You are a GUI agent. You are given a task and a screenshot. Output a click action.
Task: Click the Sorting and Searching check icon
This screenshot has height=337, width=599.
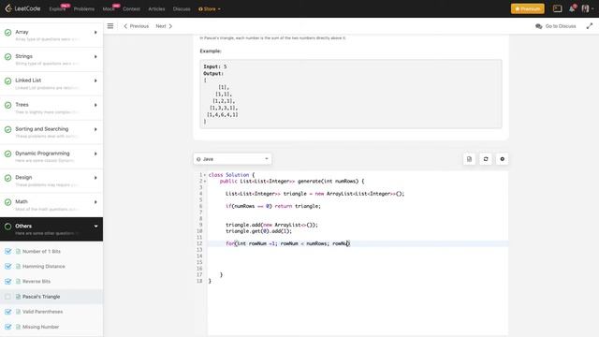(7, 129)
